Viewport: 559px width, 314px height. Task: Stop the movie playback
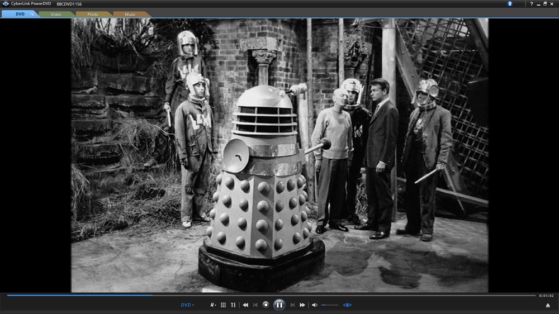tap(266, 305)
